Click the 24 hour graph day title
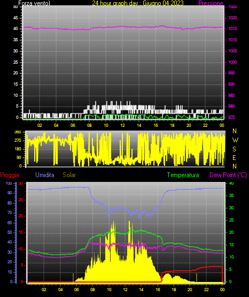The height and width of the screenshot is (297, 249). coord(138,3)
